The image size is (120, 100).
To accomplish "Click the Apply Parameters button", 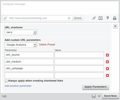I will click(x=95, y=87).
